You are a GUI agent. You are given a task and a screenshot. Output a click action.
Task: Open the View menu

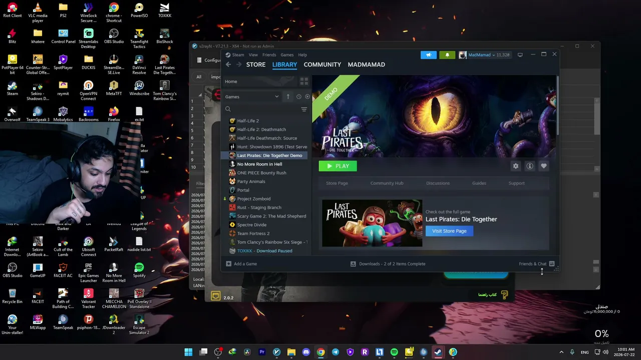coord(253,55)
